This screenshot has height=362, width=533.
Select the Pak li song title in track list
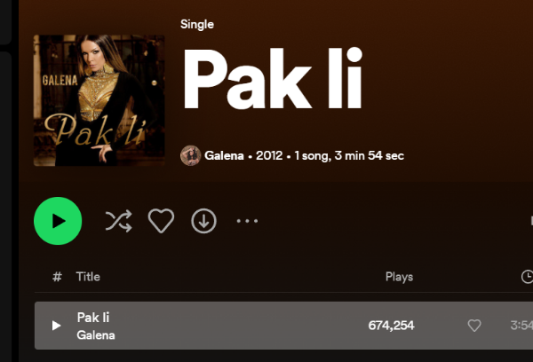(x=93, y=318)
